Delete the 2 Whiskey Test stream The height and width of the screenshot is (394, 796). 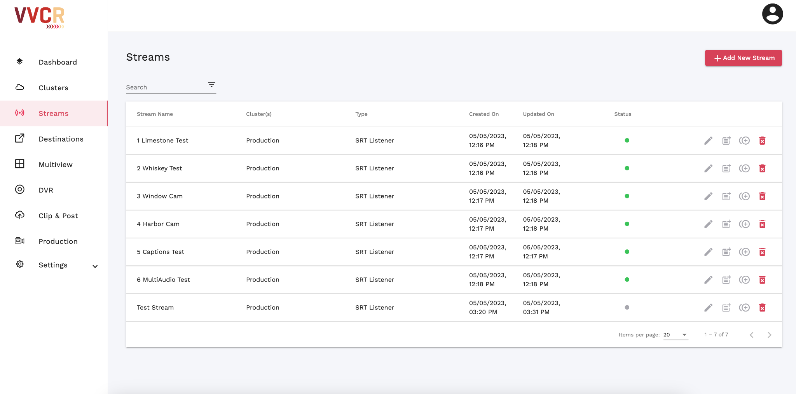coord(762,168)
